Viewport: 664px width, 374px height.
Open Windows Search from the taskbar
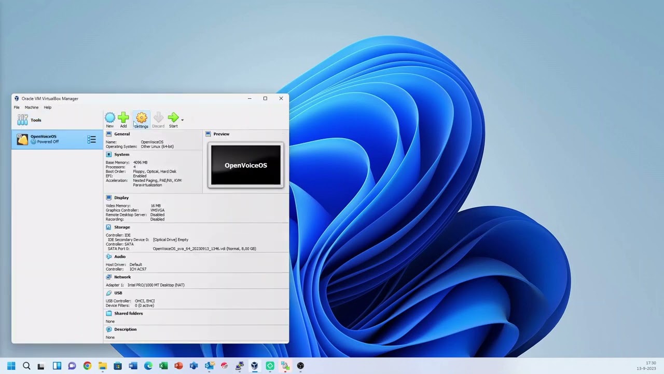click(x=26, y=366)
